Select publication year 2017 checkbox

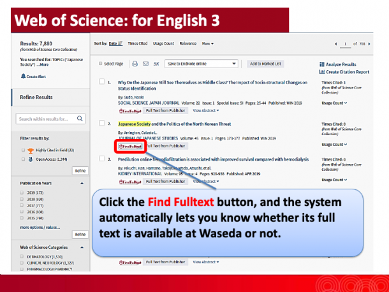tap(22, 205)
